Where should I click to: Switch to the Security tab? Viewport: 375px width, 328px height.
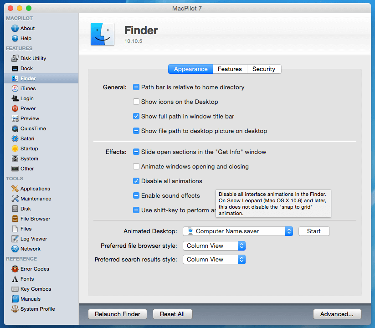[264, 69]
